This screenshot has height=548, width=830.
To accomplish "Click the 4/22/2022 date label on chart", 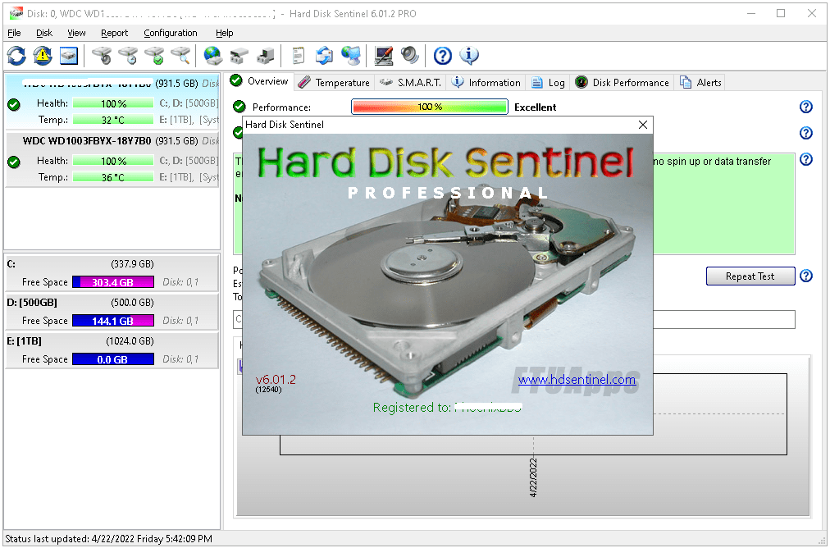I will (x=534, y=477).
